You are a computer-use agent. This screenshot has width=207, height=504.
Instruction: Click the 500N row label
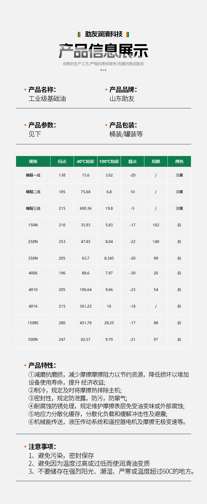(33, 339)
